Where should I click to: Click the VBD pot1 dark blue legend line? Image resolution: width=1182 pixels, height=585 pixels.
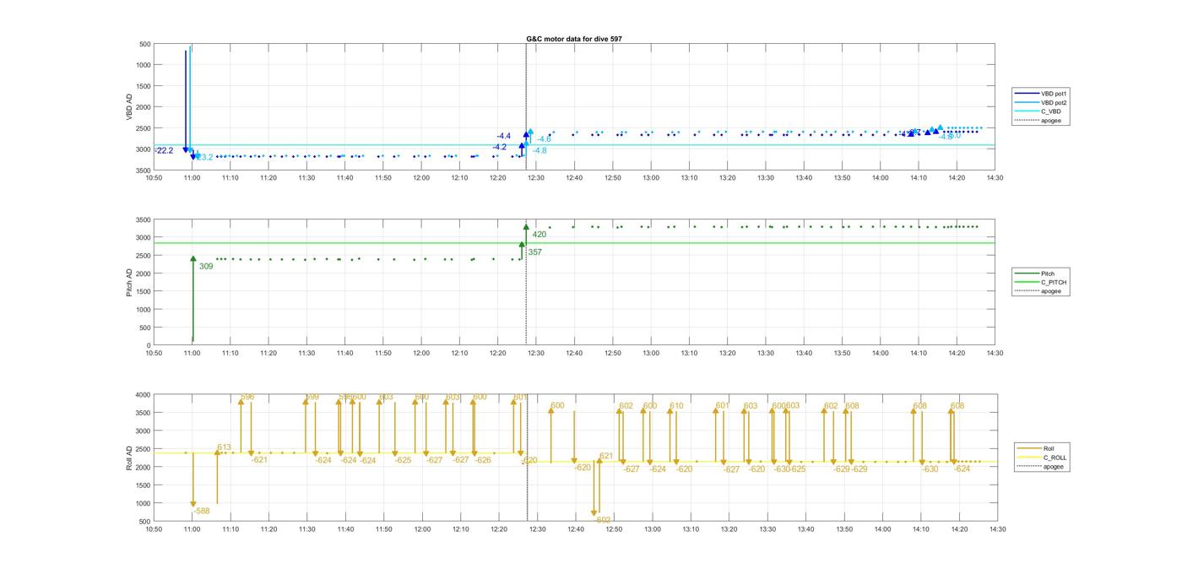pos(1027,94)
